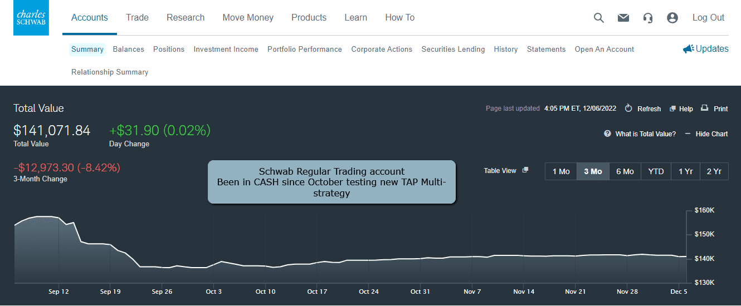Refresh the page data
741x306 pixels.
[643, 108]
